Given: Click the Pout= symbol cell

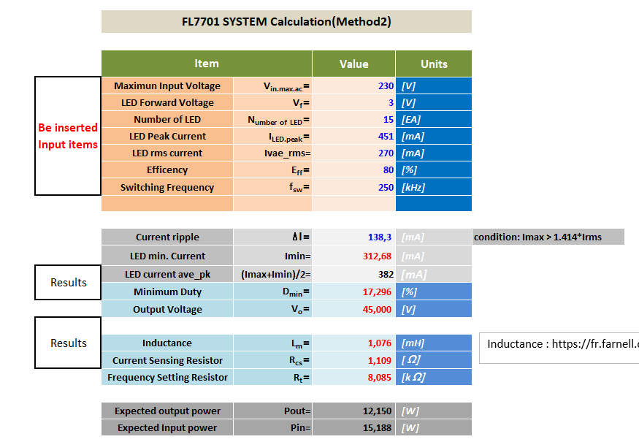Looking at the screenshot, I should click(272, 411).
